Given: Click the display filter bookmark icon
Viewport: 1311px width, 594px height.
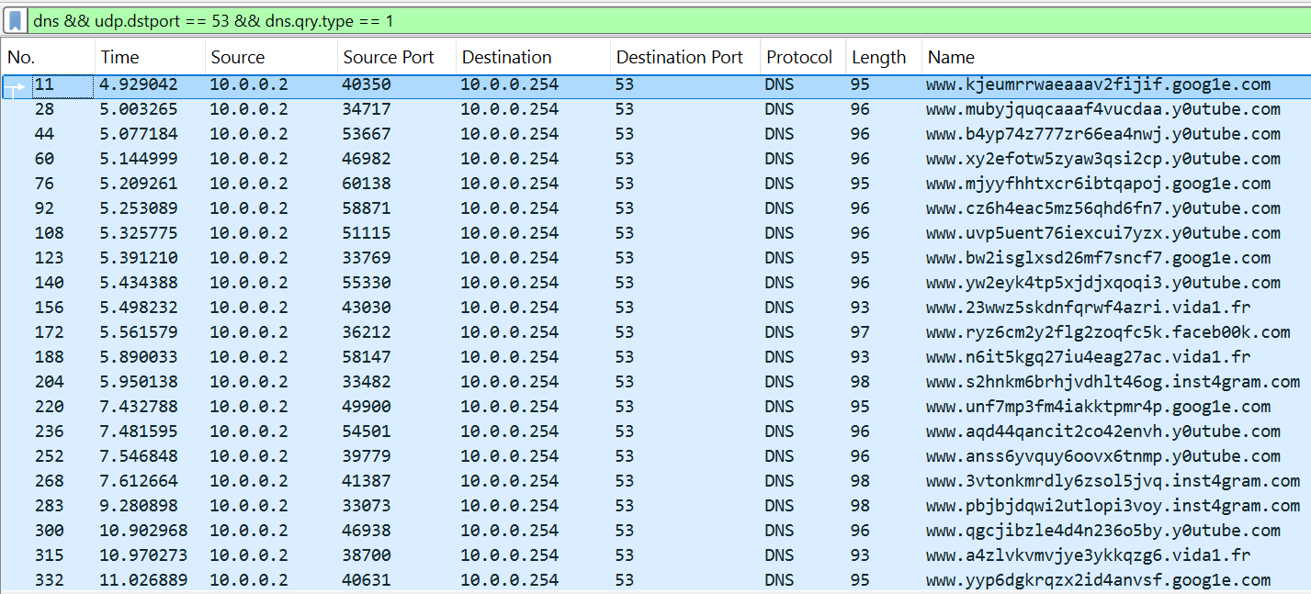Looking at the screenshot, I should (x=16, y=19).
